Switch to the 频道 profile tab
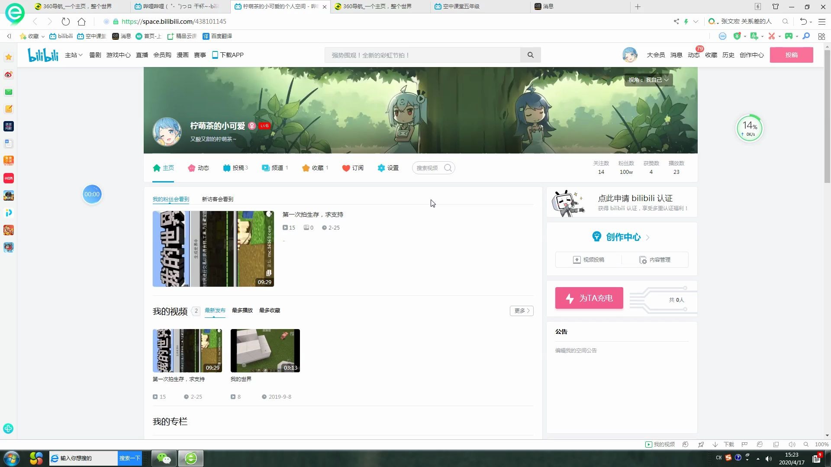The width and height of the screenshot is (831, 467). point(274,168)
